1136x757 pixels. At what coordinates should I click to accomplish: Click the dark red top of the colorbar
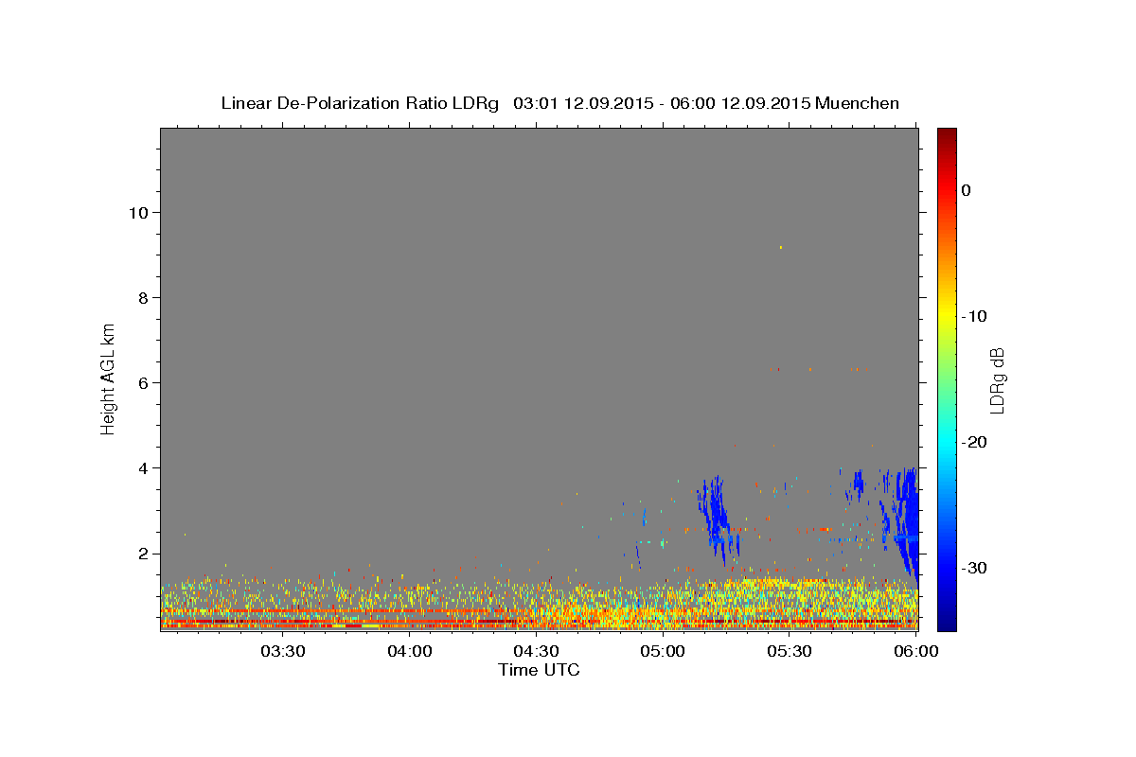coord(947,134)
